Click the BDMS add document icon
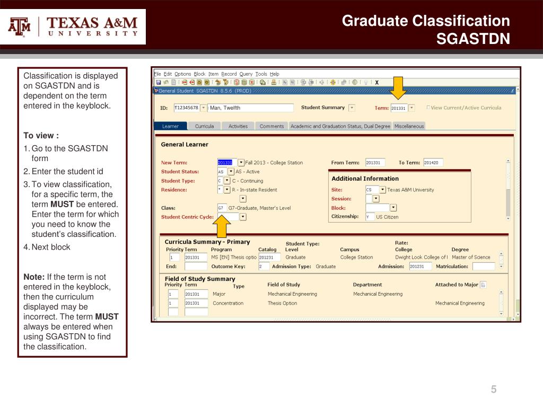The image size is (543, 407). pos(311,82)
